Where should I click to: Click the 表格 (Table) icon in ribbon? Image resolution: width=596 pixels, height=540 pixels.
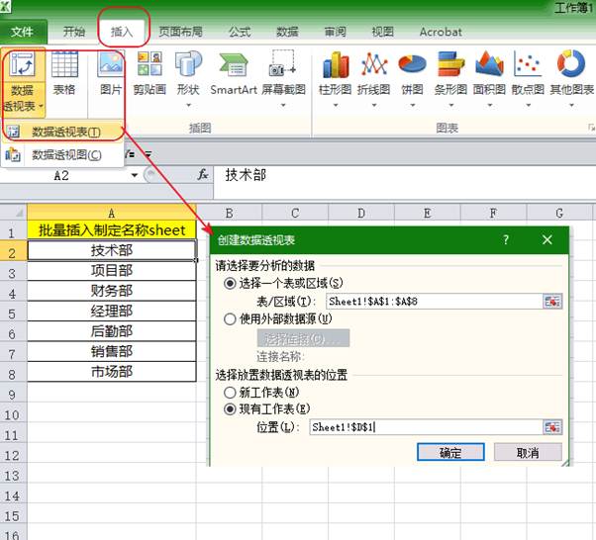click(x=64, y=74)
